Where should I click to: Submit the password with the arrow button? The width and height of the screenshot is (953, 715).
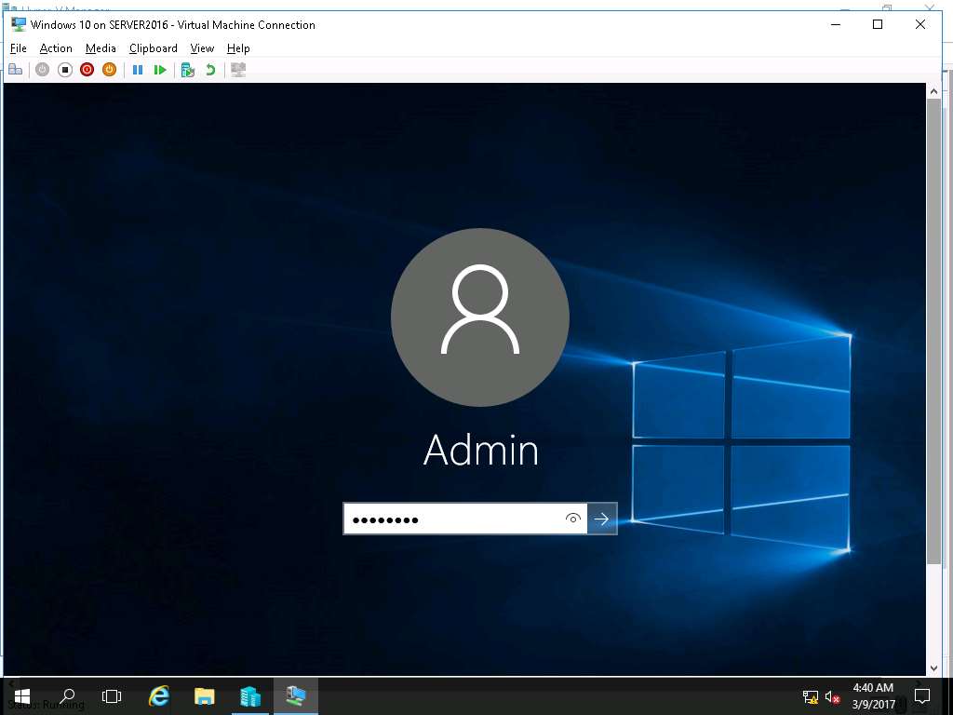click(602, 519)
